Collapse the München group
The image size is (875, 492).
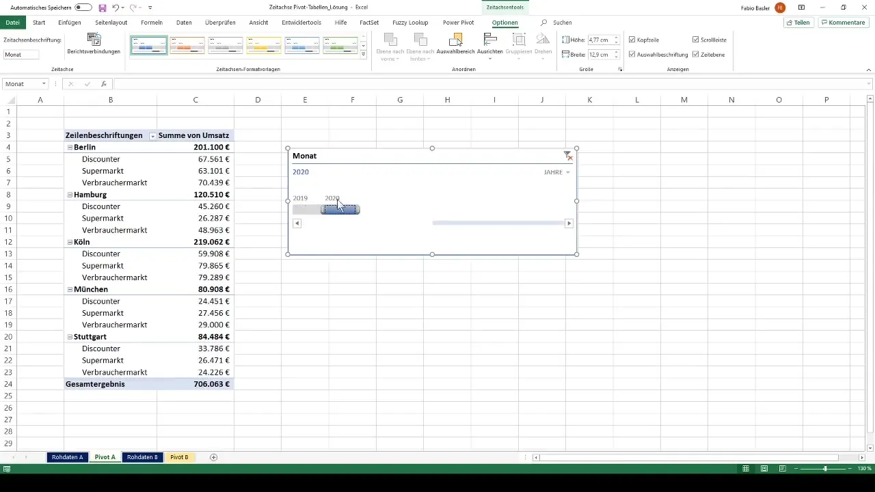(70, 290)
